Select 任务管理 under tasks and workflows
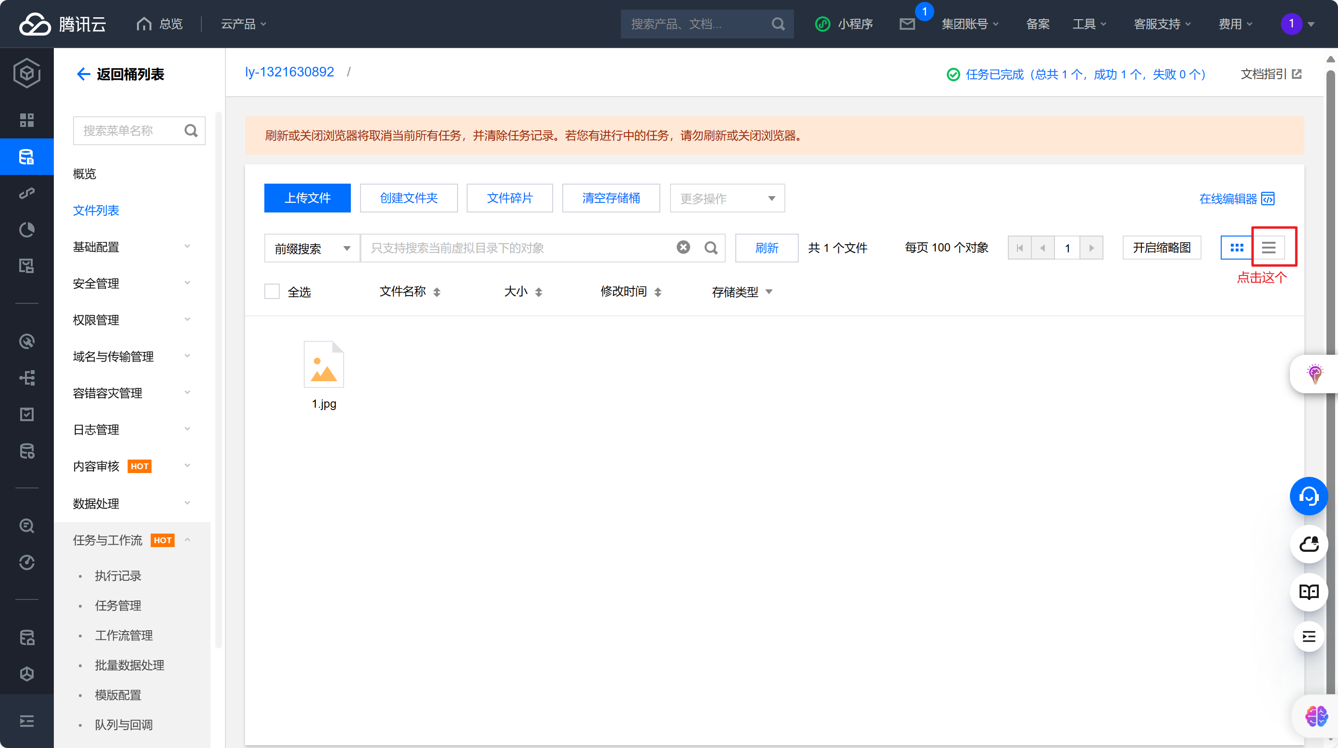 (x=118, y=605)
